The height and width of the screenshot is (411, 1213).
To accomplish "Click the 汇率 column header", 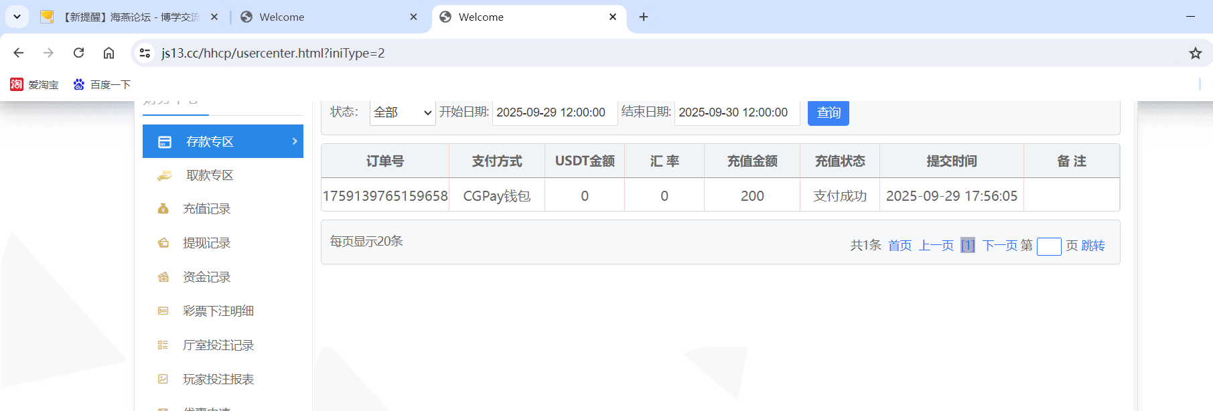I will 664,161.
